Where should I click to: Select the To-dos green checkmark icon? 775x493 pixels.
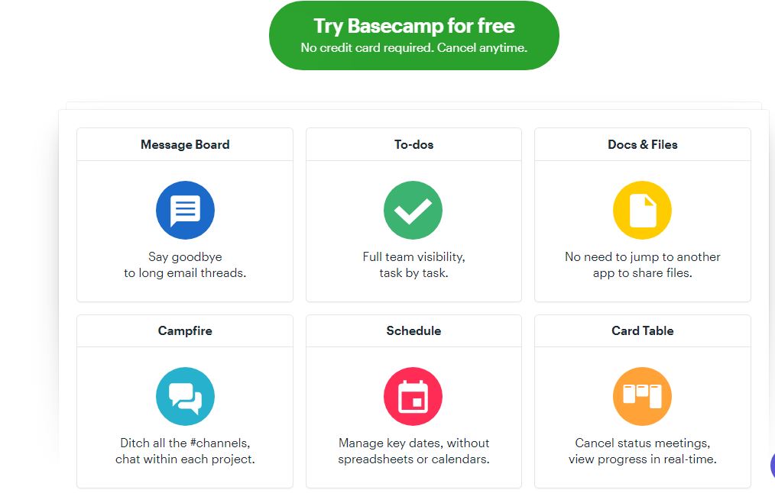pos(413,210)
